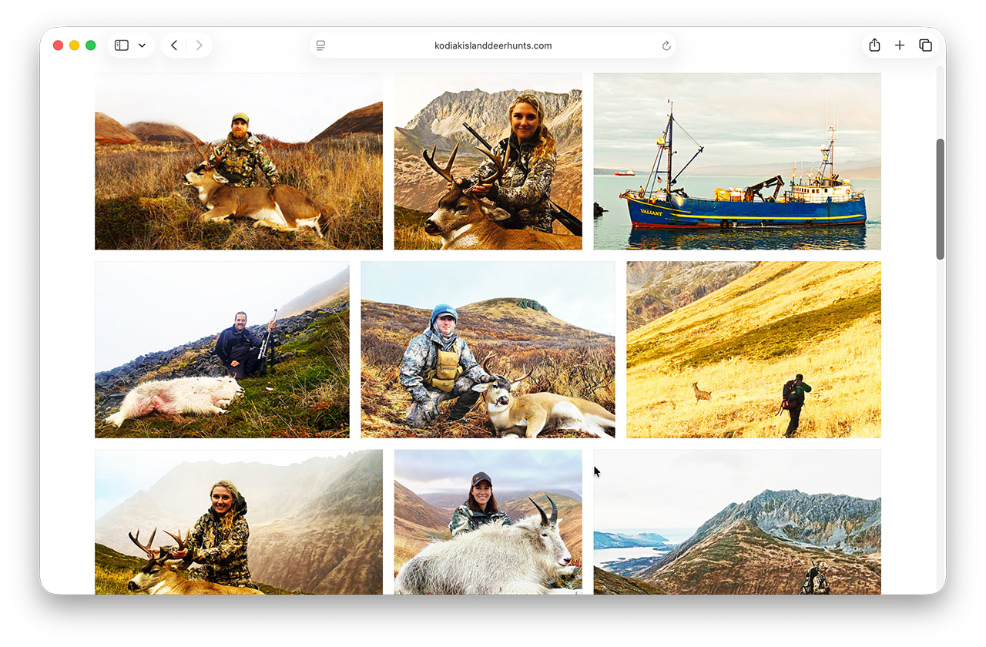The height and width of the screenshot is (647, 986).
Task: Open woman with horned mountain goat photo
Action: tap(488, 521)
